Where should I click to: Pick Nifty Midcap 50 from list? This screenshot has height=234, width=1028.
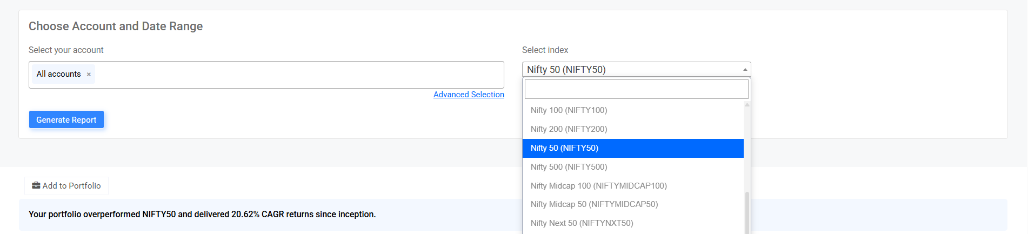tap(633, 204)
